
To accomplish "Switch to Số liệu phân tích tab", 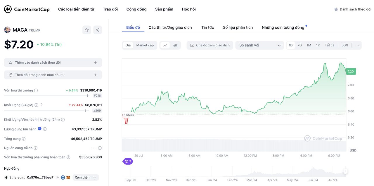I will coord(238,27).
